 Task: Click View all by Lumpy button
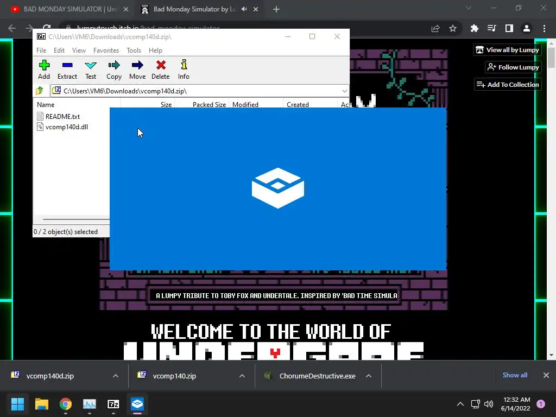pyautogui.click(x=508, y=50)
